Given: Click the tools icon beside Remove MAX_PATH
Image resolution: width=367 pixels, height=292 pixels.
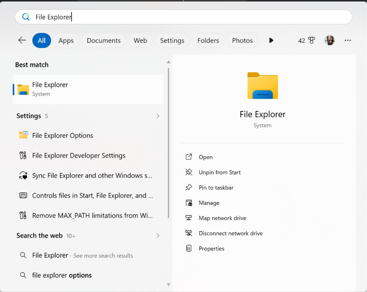Looking at the screenshot, I should [23, 215].
